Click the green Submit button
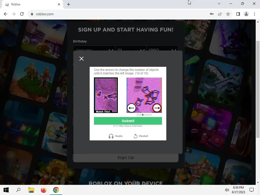The image size is (260, 195). tap(128, 121)
